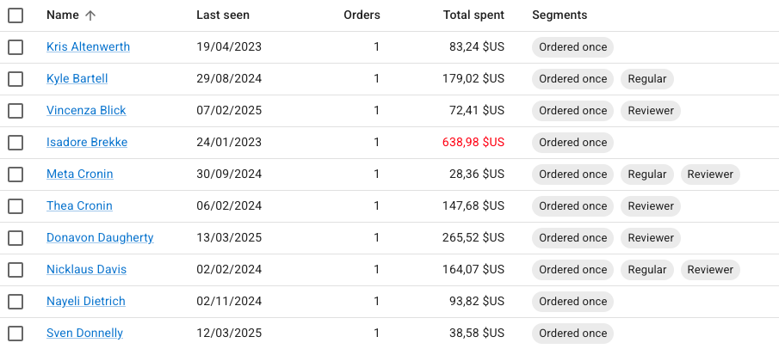Viewport: 779px width, 349px height.
Task: Click Reviewer chip in Meta Cronin row
Action: pos(710,174)
